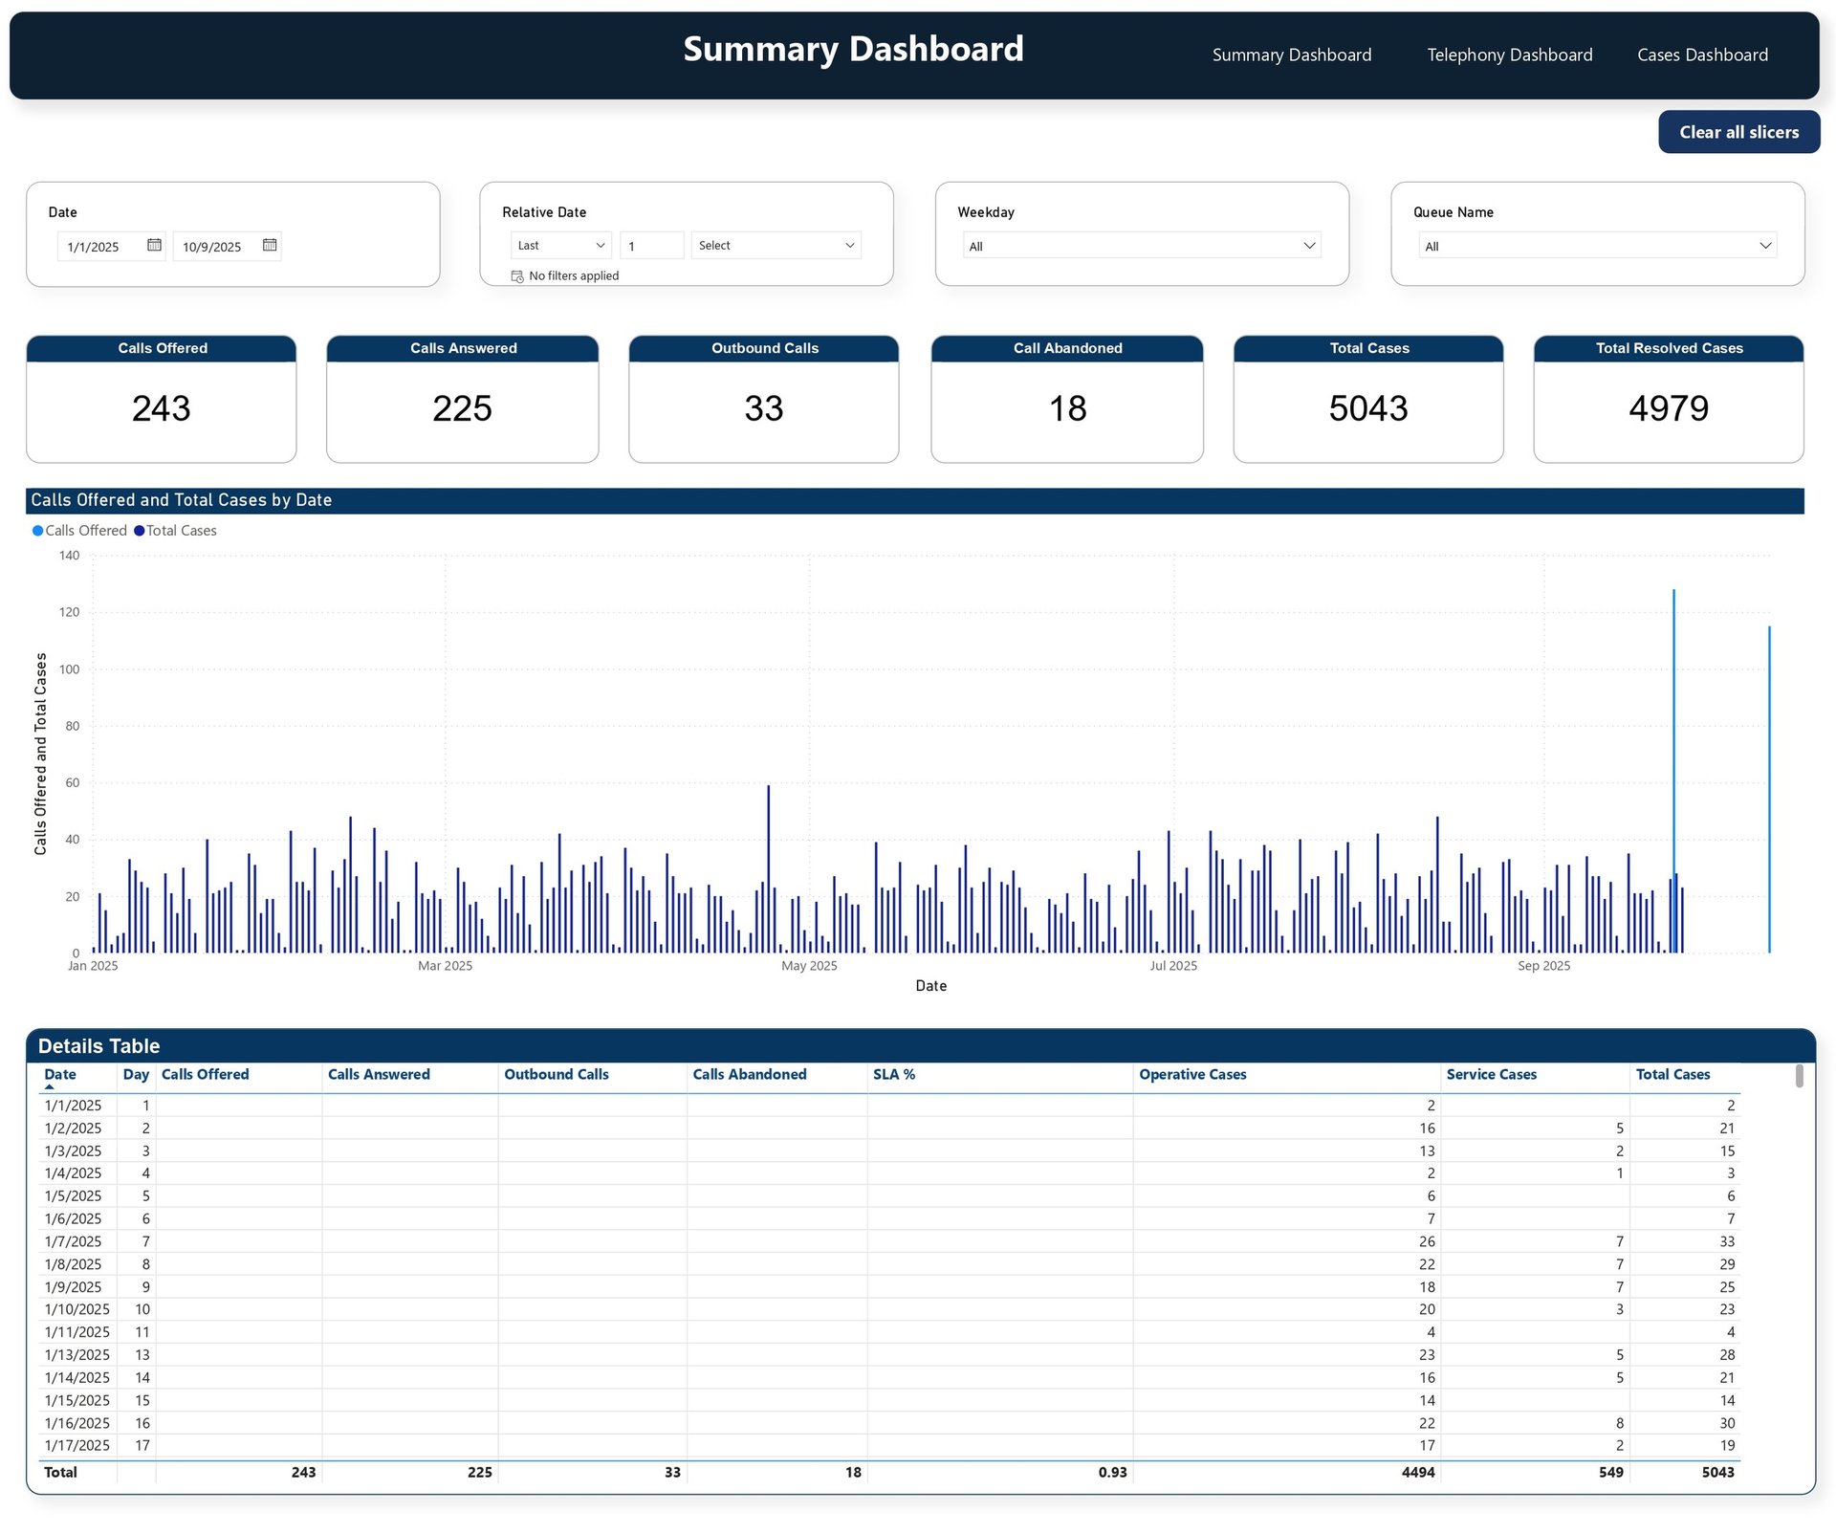Sort table by Total Cases column
The image size is (1836, 1534).
click(x=1672, y=1075)
